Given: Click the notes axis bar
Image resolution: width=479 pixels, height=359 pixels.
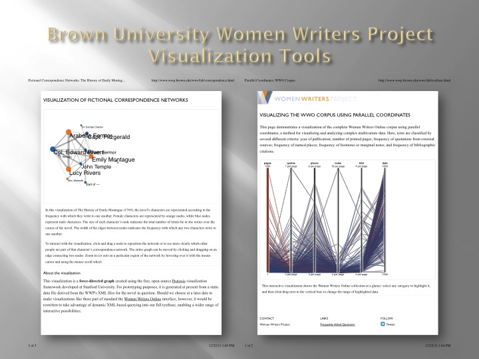Looking at the screenshot, I should pyautogui.click(x=338, y=219).
